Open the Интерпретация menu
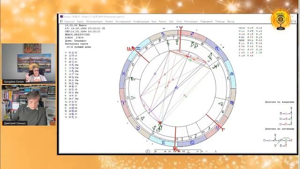Image resolution: width=300 pixels, height=169 pixels. pos(94,22)
